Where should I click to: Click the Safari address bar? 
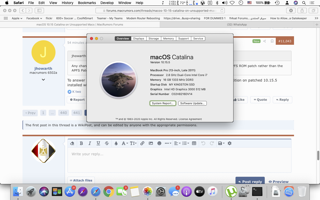(x=160, y=10)
